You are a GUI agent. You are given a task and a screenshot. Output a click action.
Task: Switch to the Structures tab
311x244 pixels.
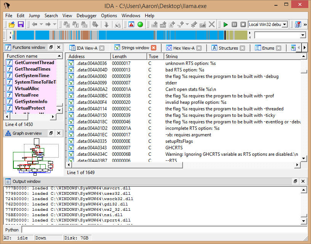[228, 48]
